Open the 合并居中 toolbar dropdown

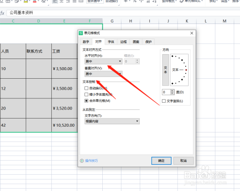[x=95, y=1]
